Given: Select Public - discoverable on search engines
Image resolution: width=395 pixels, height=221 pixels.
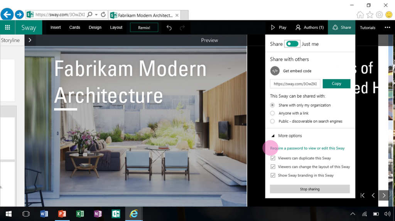Looking at the screenshot, I should click(x=272, y=121).
